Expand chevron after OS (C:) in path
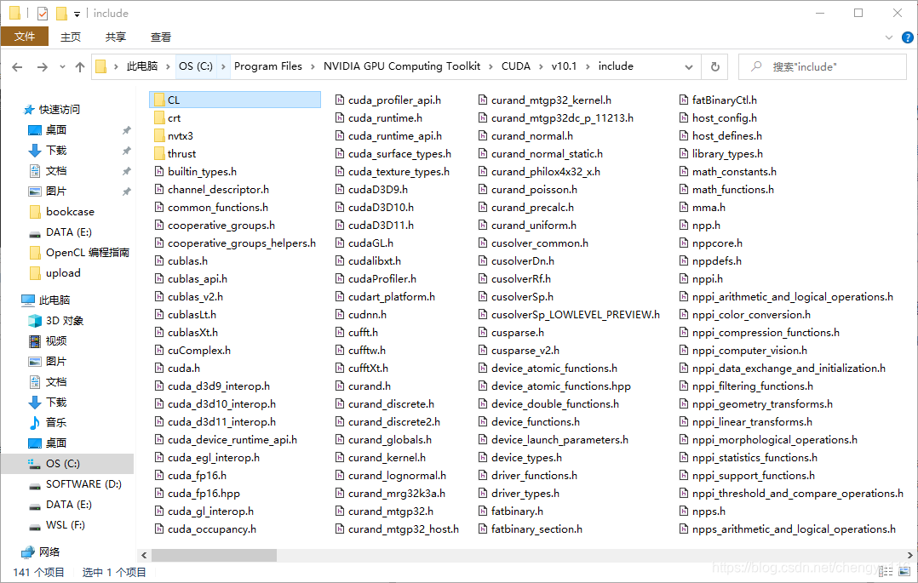The height and width of the screenshot is (583, 918). click(x=224, y=66)
